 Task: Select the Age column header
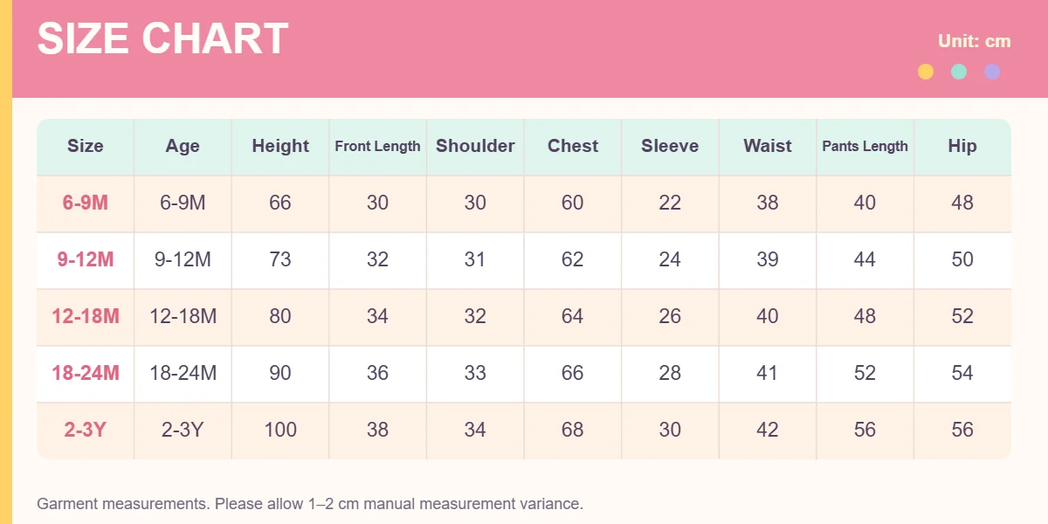click(x=183, y=147)
